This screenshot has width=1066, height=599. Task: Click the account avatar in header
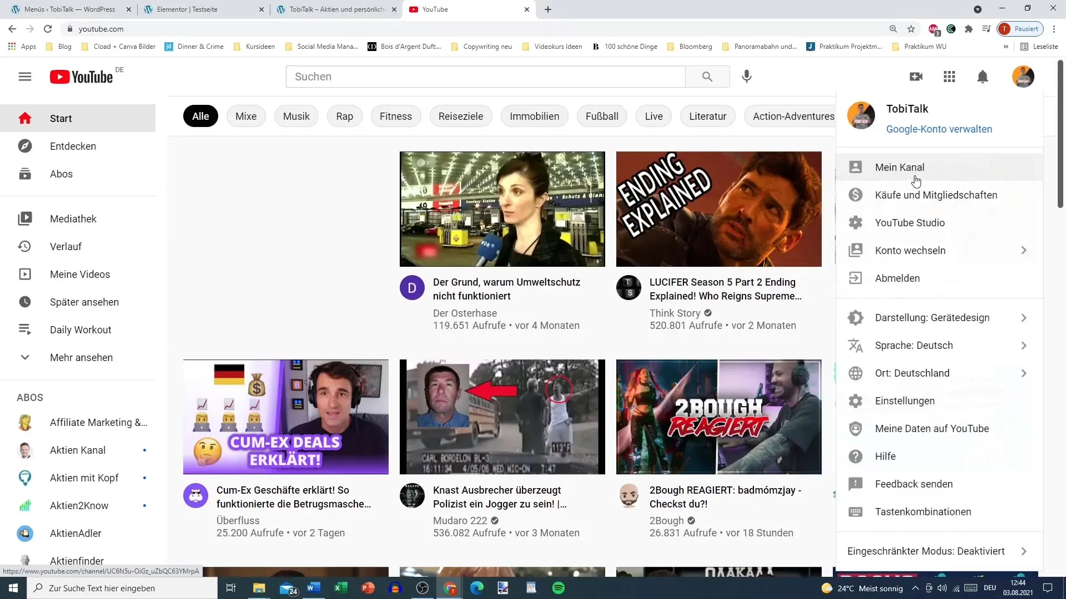[x=1023, y=77]
